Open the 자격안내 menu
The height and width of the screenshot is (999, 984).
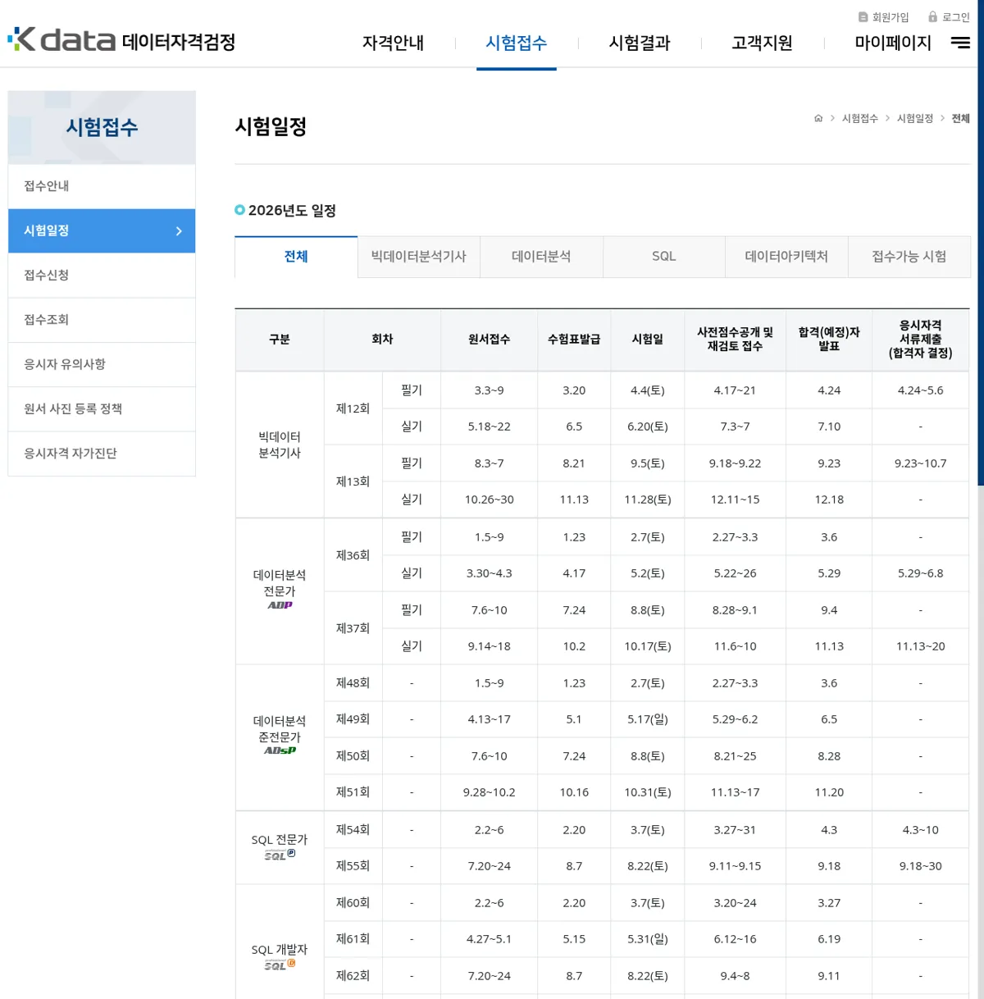pos(393,43)
